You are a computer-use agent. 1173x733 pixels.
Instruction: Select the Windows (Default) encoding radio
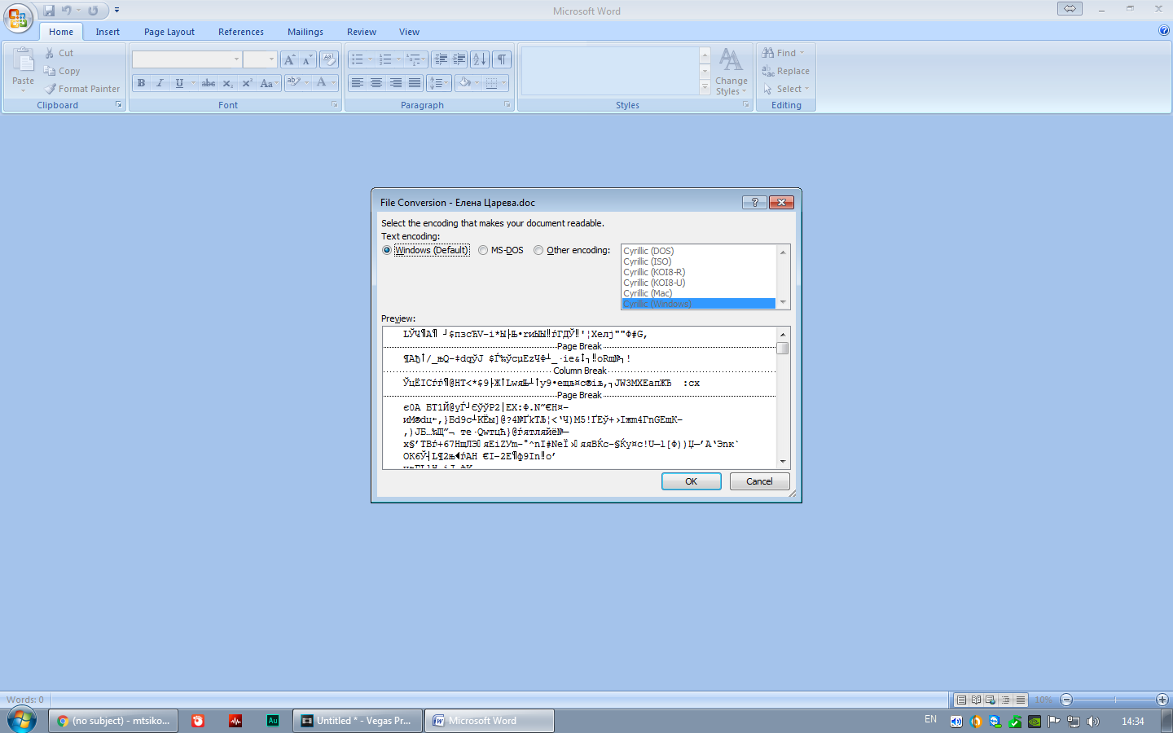click(x=387, y=250)
